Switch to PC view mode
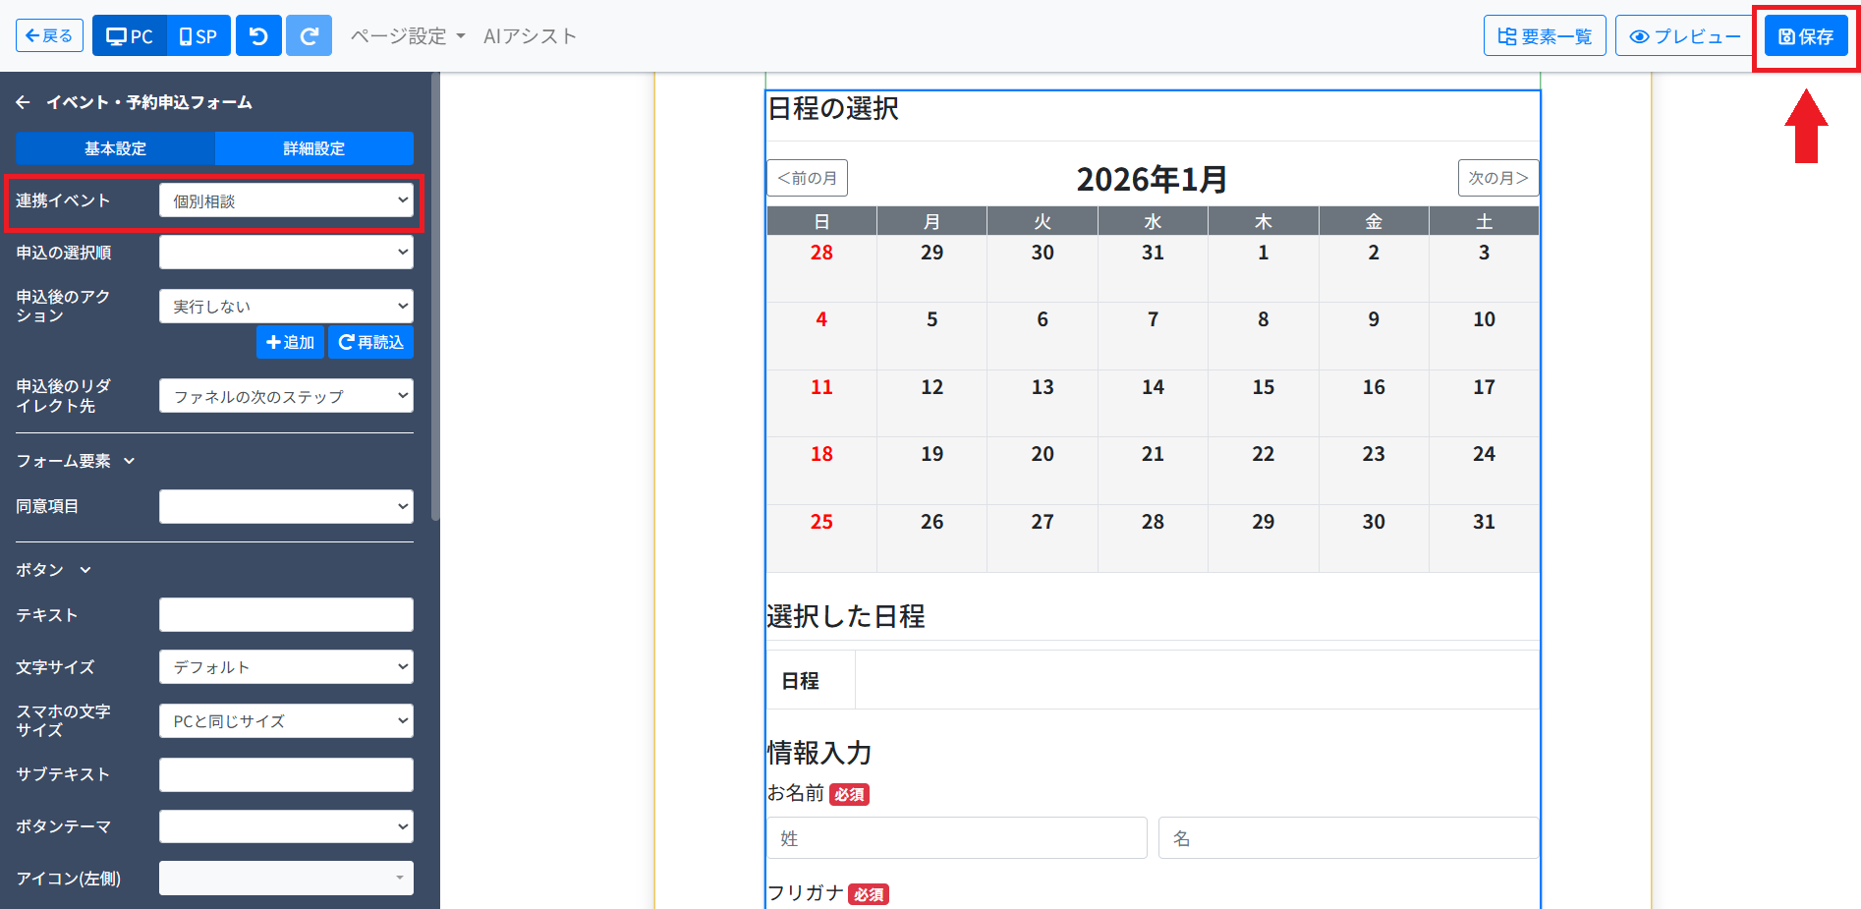 point(130,36)
